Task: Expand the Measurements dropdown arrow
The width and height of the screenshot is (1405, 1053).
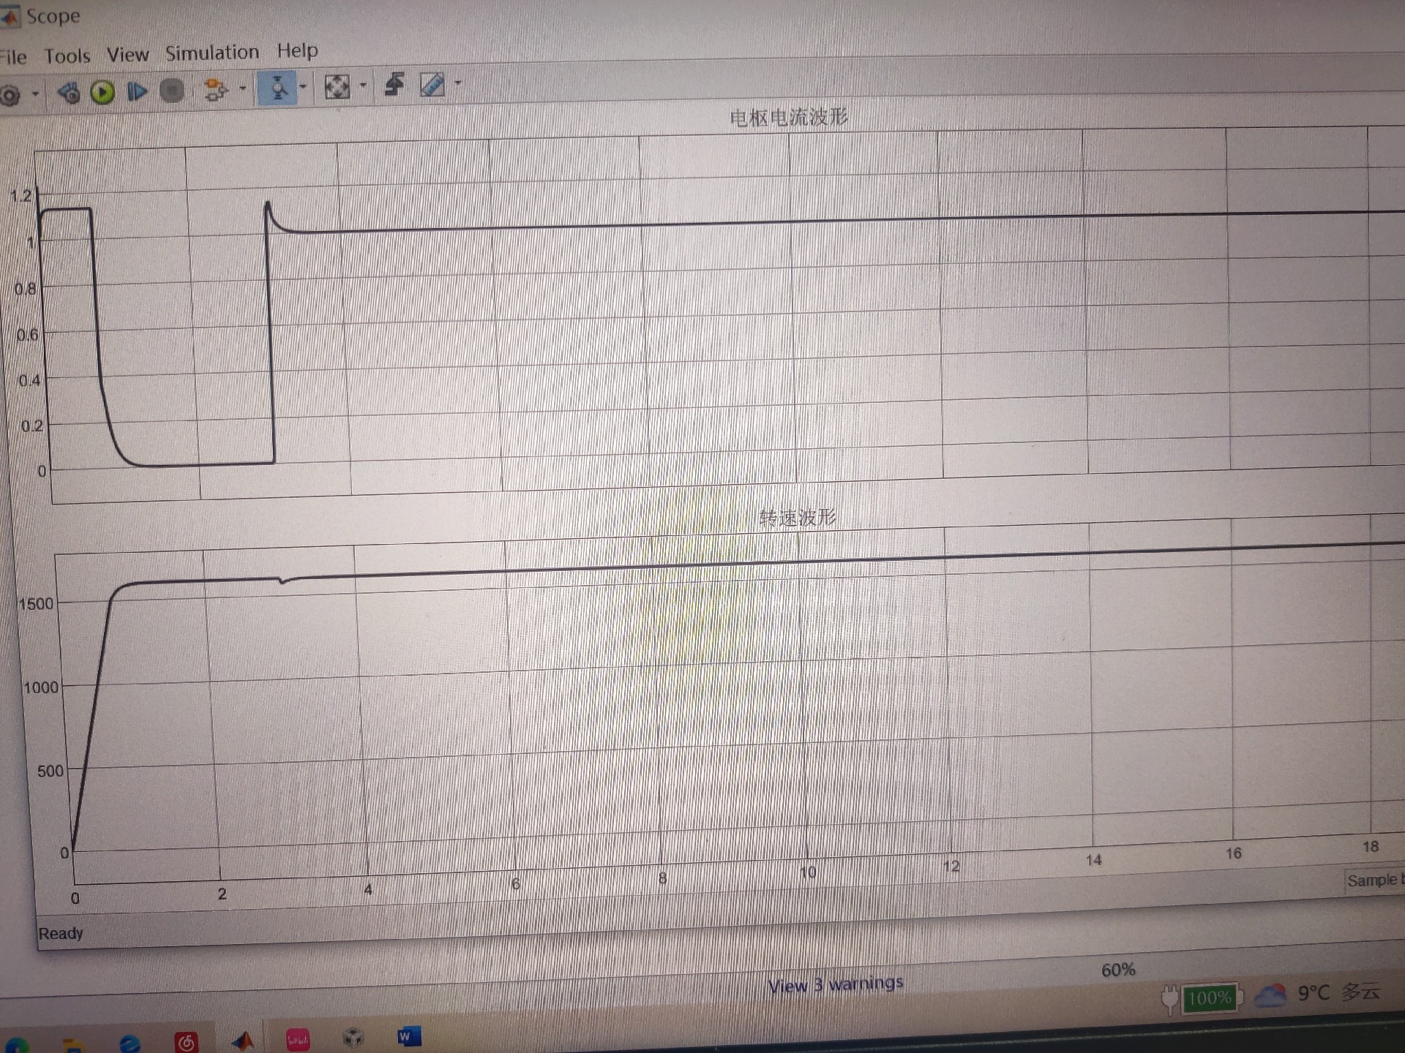Action: point(458,83)
